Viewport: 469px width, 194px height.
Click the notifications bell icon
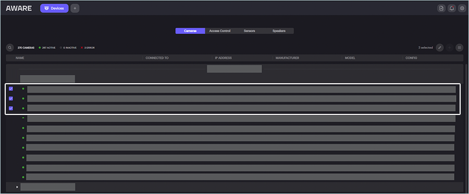452,8
